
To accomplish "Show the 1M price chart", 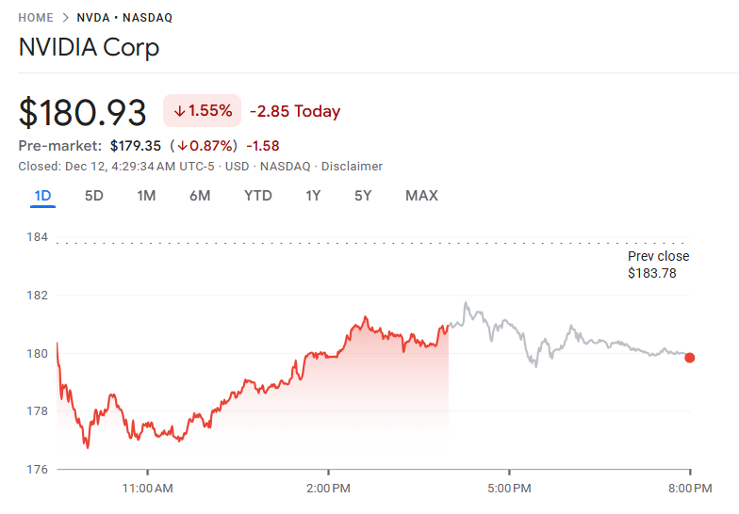I will (146, 196).
